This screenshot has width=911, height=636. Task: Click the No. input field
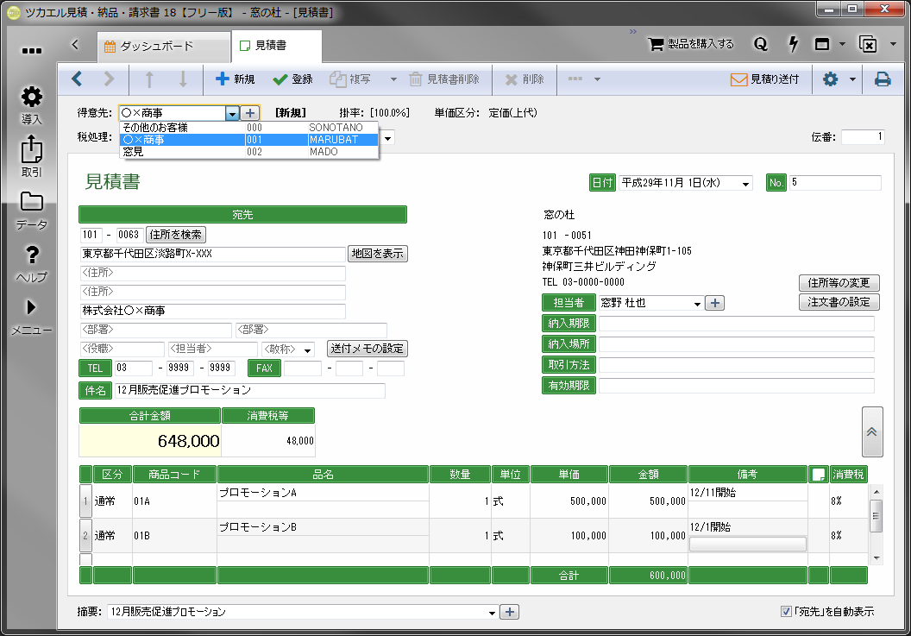pyautogui.click(x=835, y=183)
